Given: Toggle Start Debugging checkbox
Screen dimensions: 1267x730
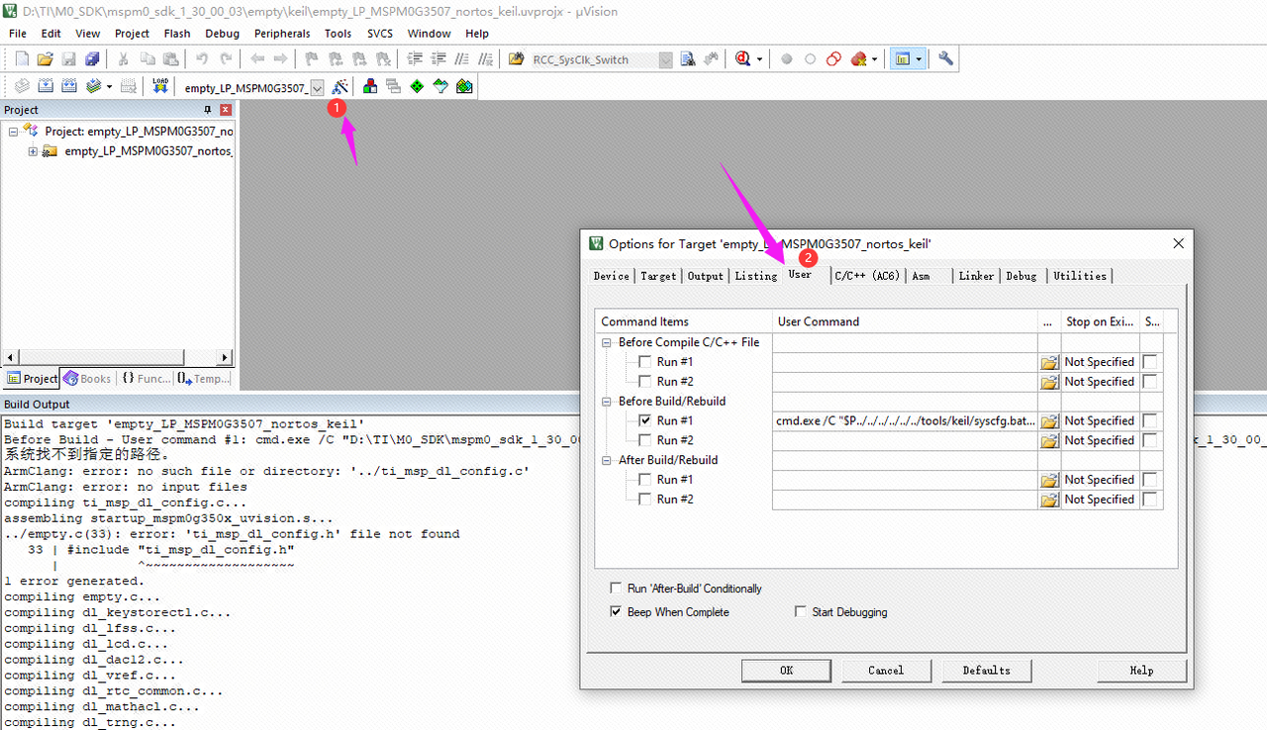Looking at the screenshot, I should point(801,612).
